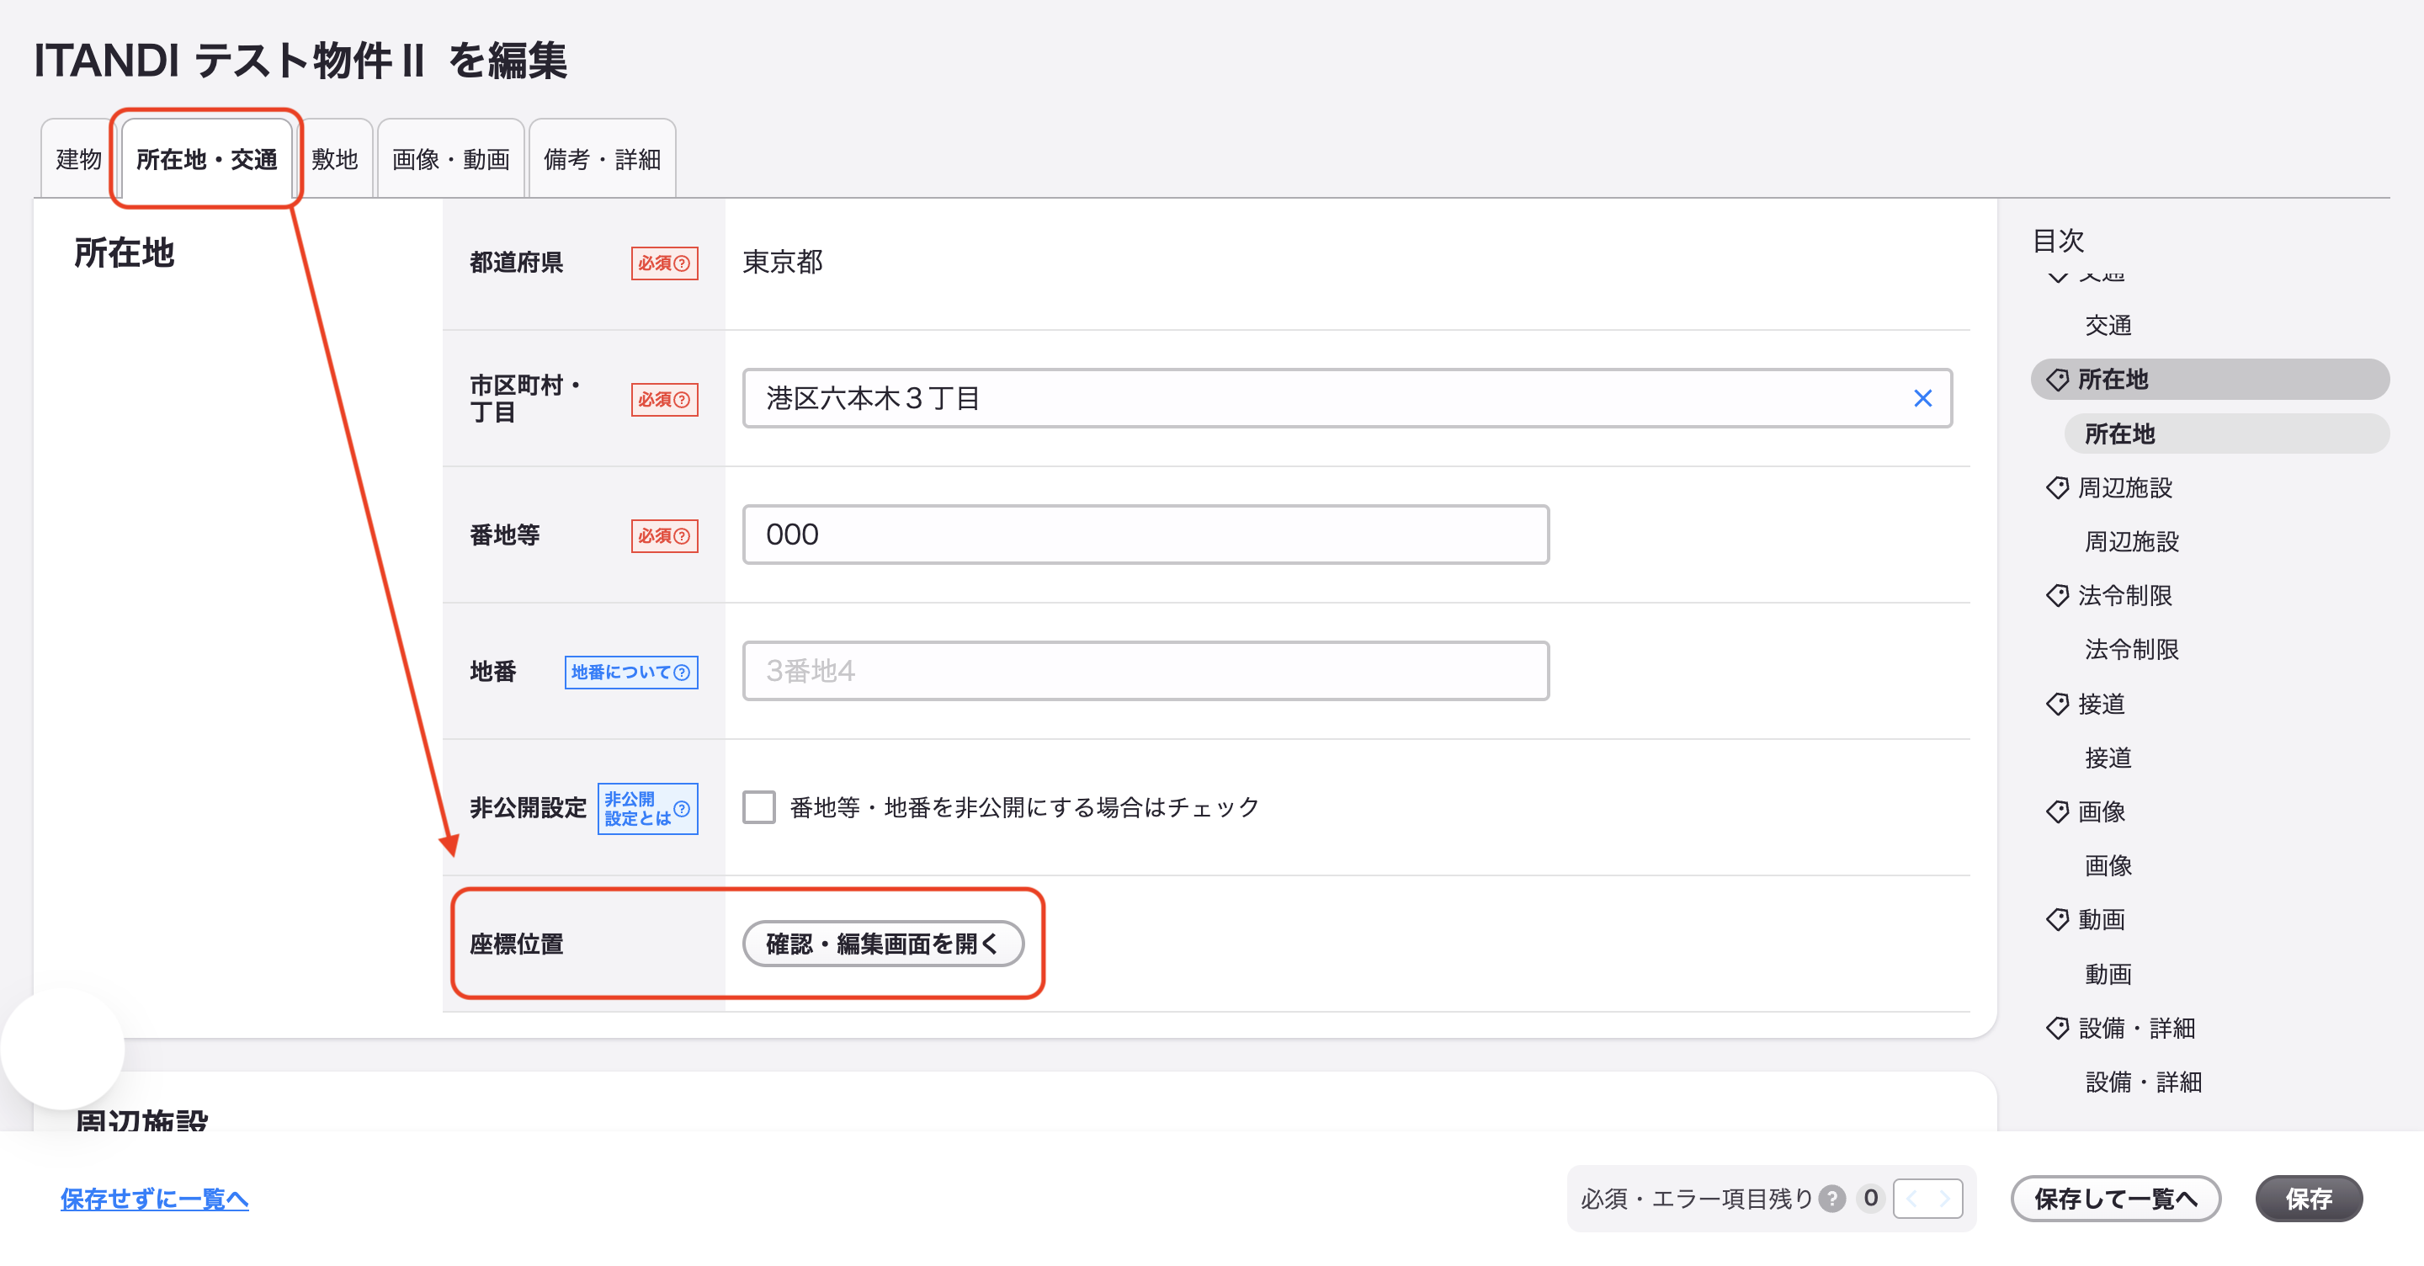Open the 備考・詳細 tab
This screenshot has height=1266, width=2424.
pyautogui.click(x=603, y=159)
